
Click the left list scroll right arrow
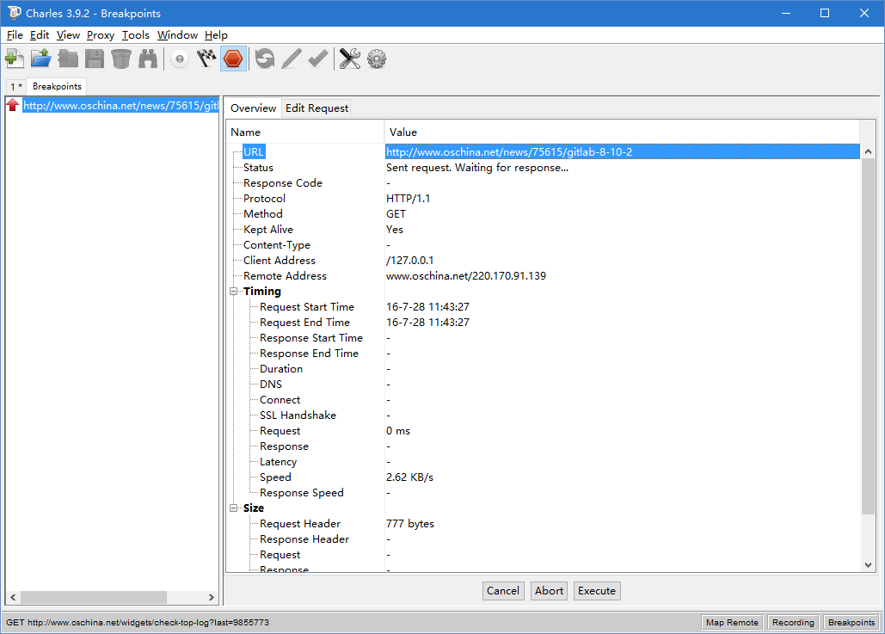click(211, 597)
